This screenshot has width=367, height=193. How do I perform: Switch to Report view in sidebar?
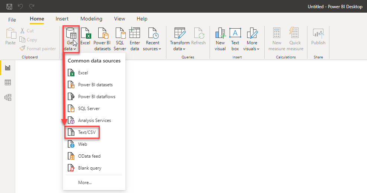coord(8,68)
